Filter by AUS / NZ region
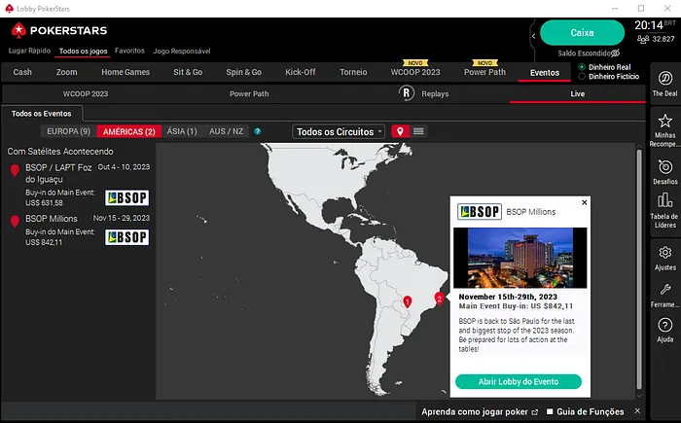Viewport: 681px width, 423px height. [226, 131]
